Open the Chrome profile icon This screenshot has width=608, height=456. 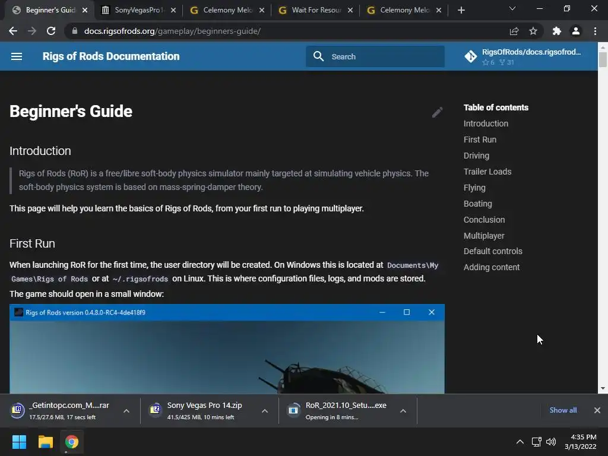click(x=576, y=31)
